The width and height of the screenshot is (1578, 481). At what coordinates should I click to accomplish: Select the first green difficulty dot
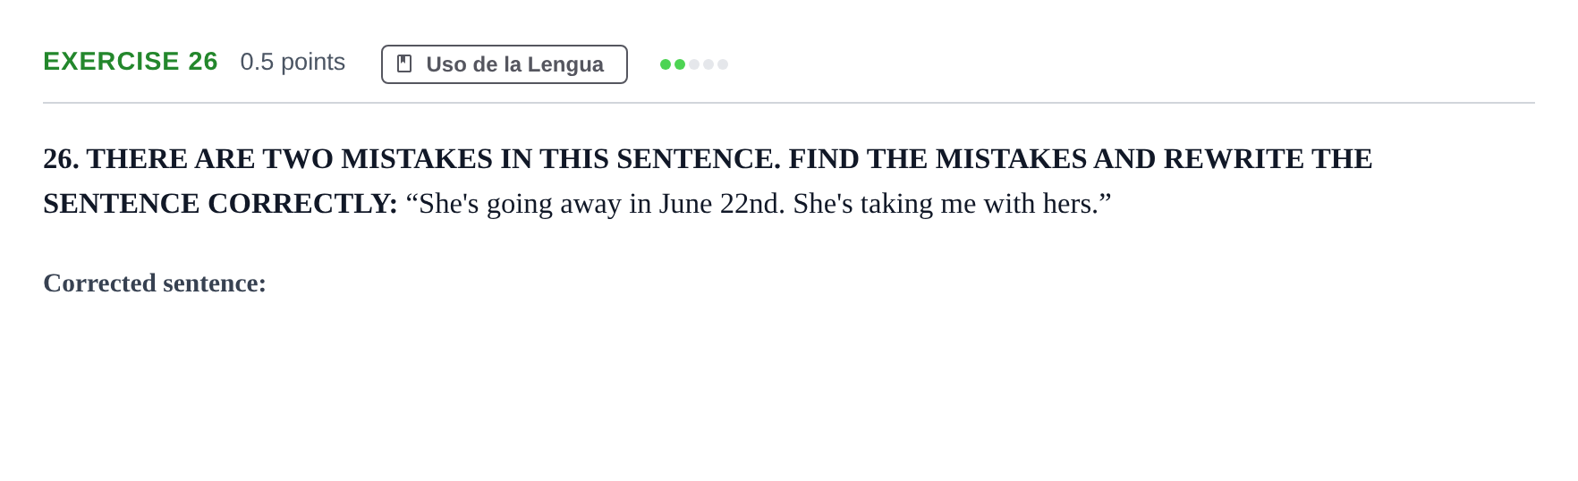(x=666, y=64)
